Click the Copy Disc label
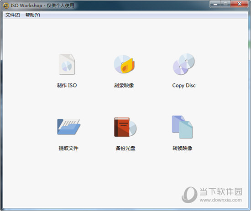This screenshot has width=251, height=211. (184, 86)
